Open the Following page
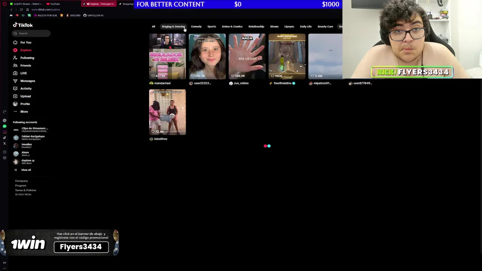482x271 pixels. [23, 58]
